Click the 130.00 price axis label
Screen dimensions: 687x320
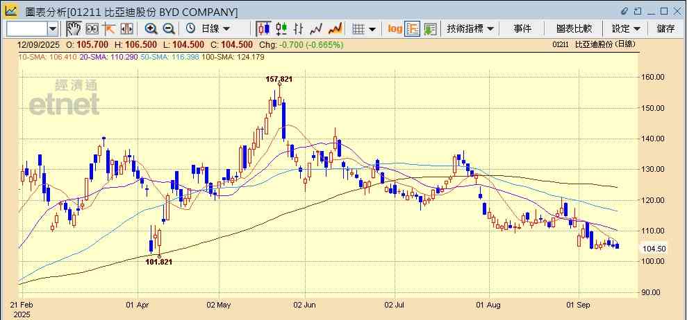coord(654,169)
